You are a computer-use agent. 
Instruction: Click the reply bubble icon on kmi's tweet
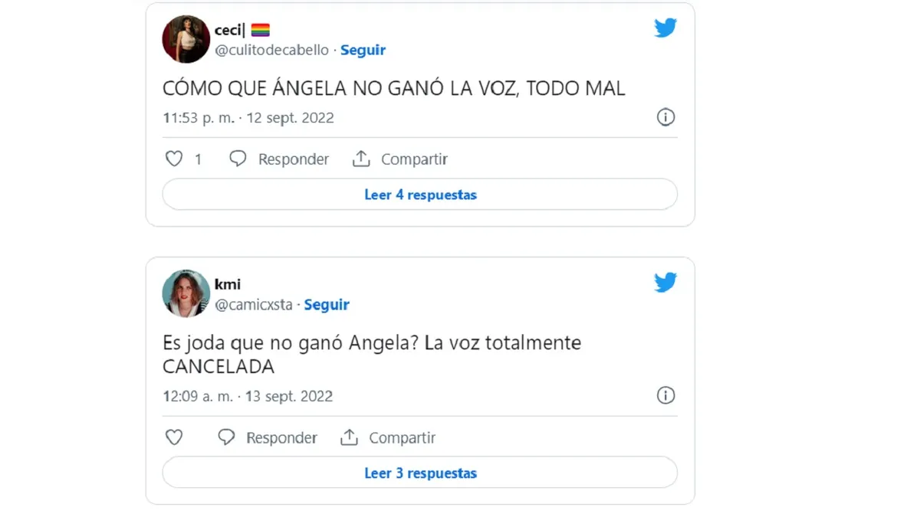(x=226, y=437)
